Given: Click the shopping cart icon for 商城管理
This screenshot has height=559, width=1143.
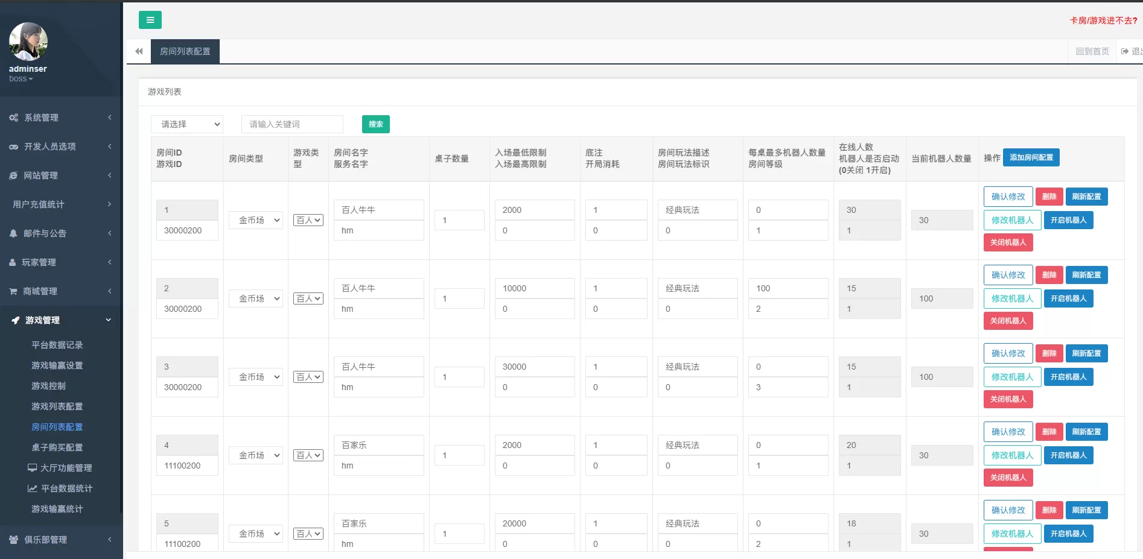Looking at the screenshot, I should (x=13, y=291).
